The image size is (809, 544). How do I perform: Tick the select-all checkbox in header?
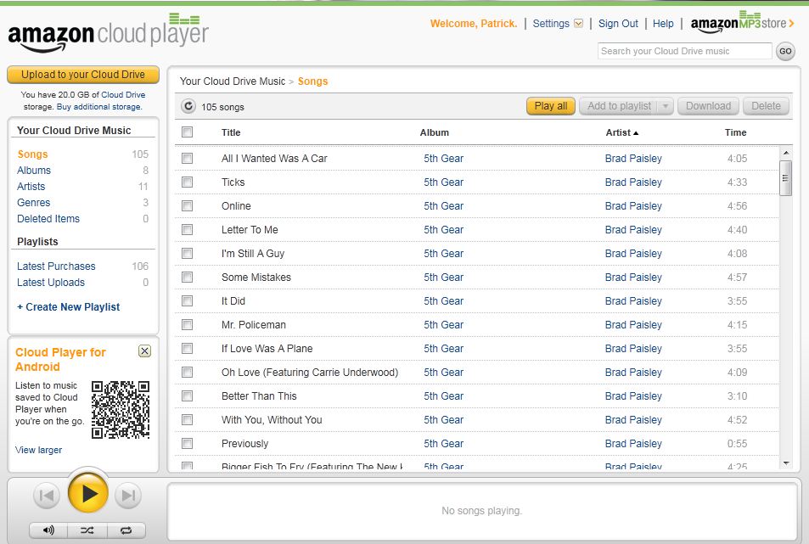click(x=188, y=132)
